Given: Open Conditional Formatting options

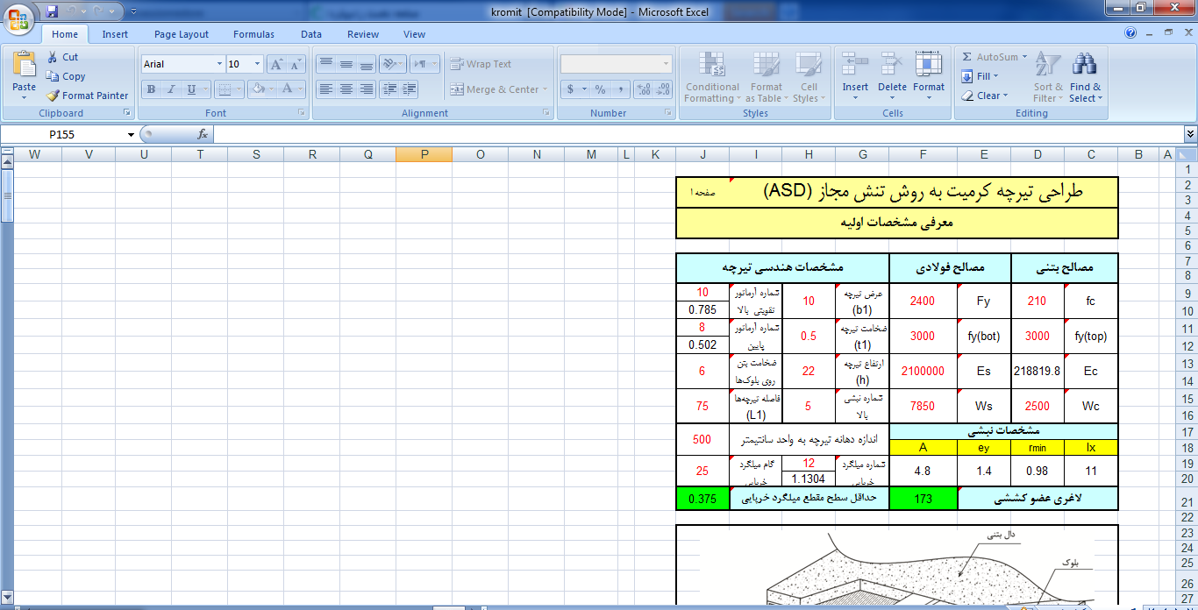Looking at the screenshot, I should (711, 79).
